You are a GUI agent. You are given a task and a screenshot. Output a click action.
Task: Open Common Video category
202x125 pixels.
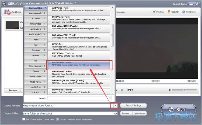coord(36,8)
